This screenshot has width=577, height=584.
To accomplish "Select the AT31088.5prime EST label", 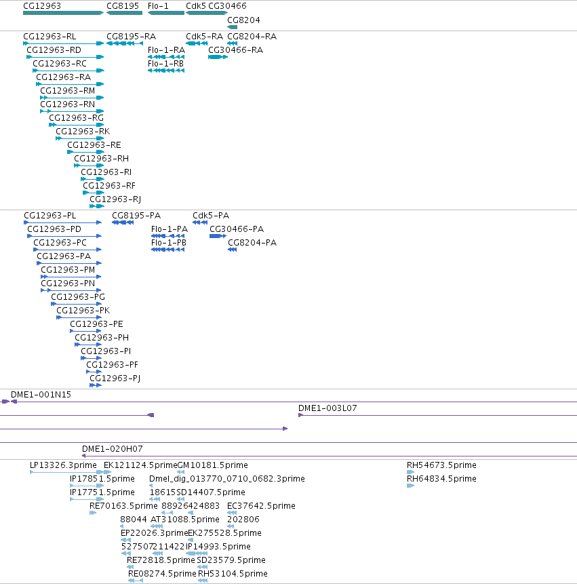I will (185, 520).
